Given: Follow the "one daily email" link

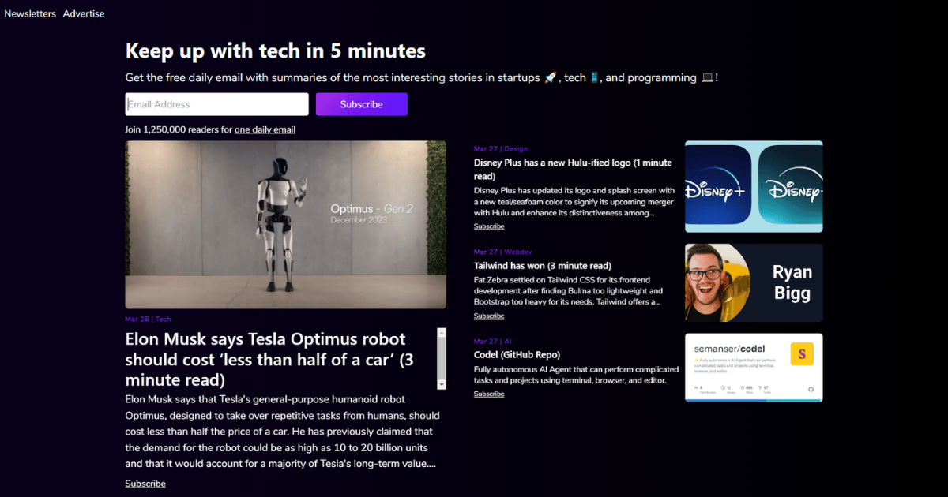Looking at the screenshot, I should coord(265,129).
